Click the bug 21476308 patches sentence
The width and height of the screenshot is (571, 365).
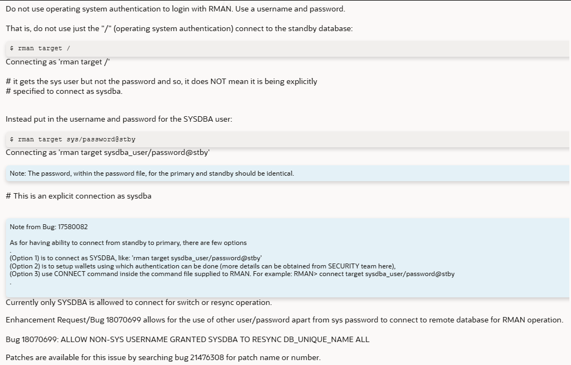click(x=163, y=357)
